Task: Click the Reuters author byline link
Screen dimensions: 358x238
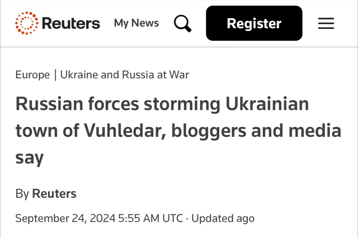Action: (x=54, y=194)
